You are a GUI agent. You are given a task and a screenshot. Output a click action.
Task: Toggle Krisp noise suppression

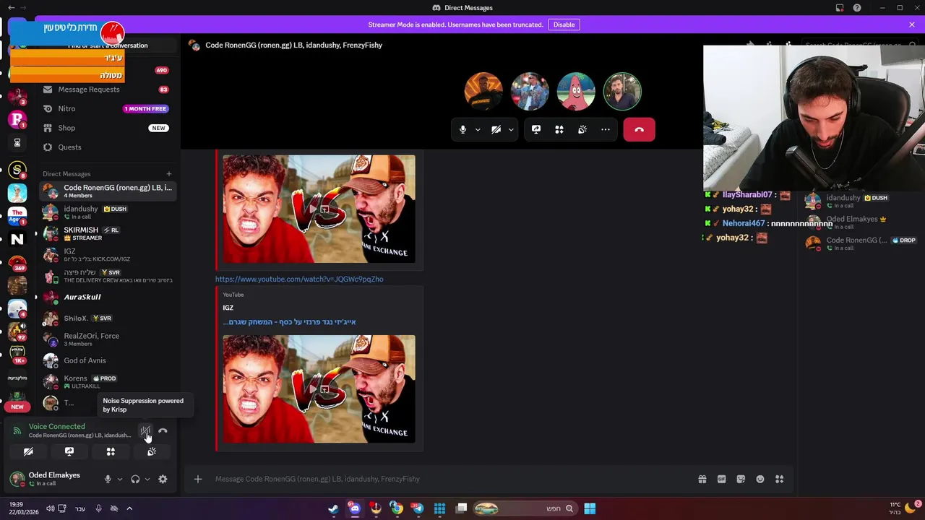click(x=145, y=431)
